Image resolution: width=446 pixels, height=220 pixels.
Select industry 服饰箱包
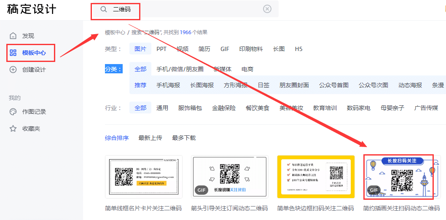point(190,108)
